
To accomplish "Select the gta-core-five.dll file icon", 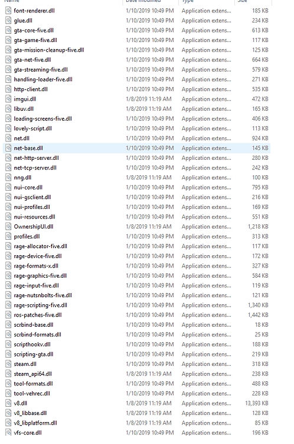I will 8,30.
